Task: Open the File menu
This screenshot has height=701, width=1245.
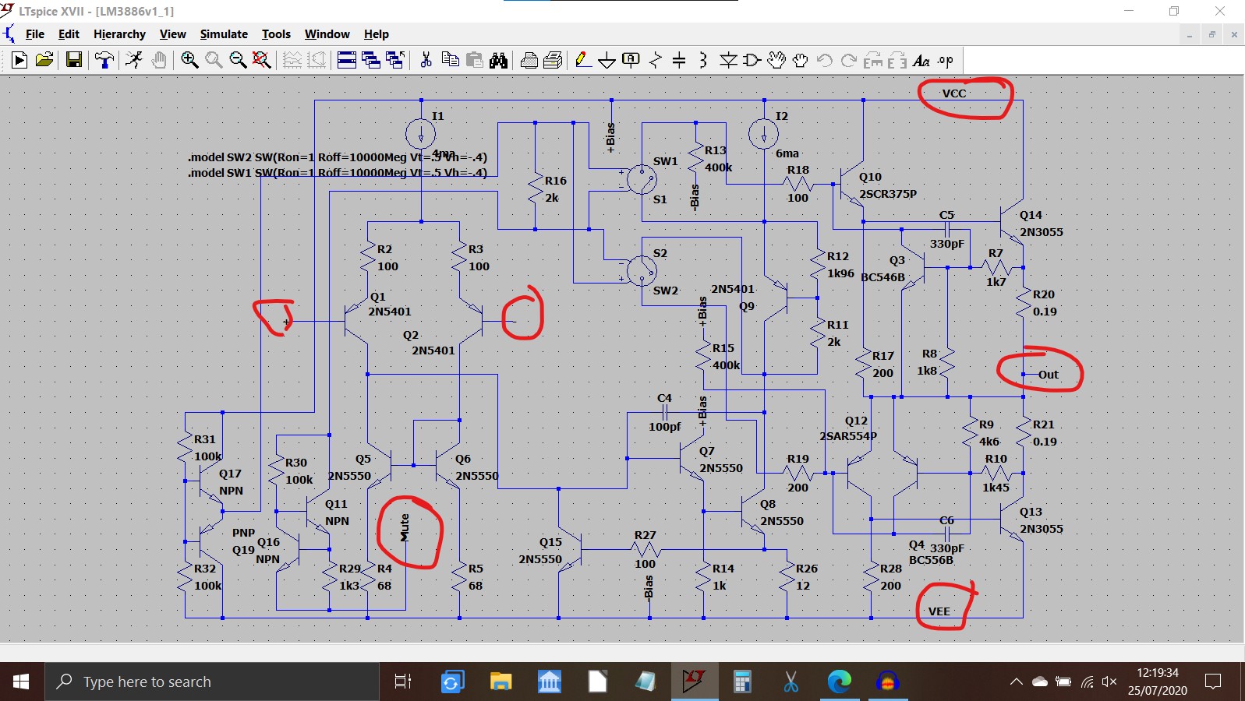Action: pyautogui.click(x=35, y=34)
